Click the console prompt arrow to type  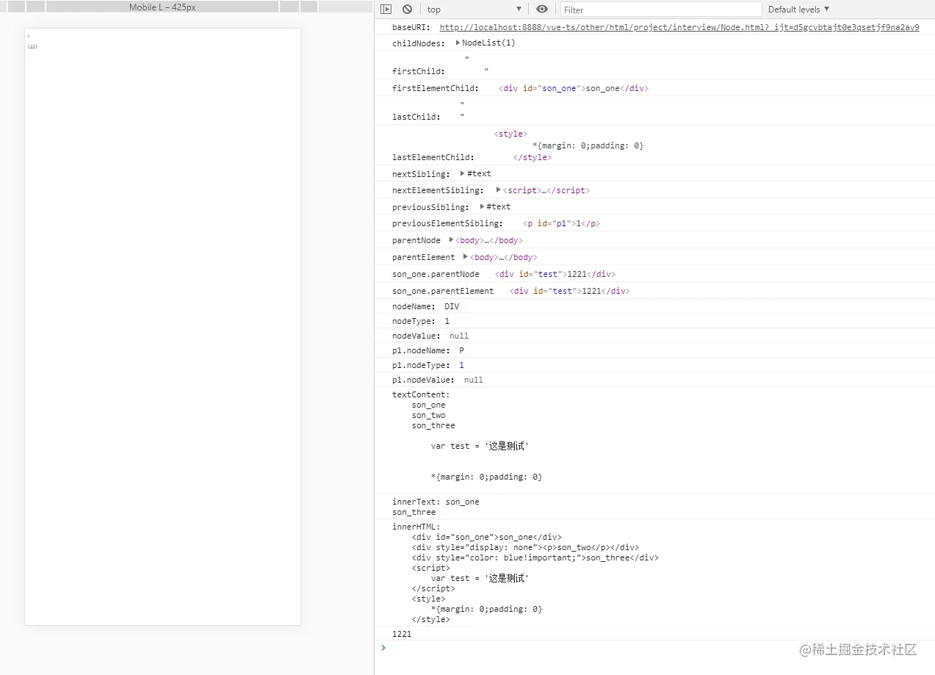click(383, 648)
